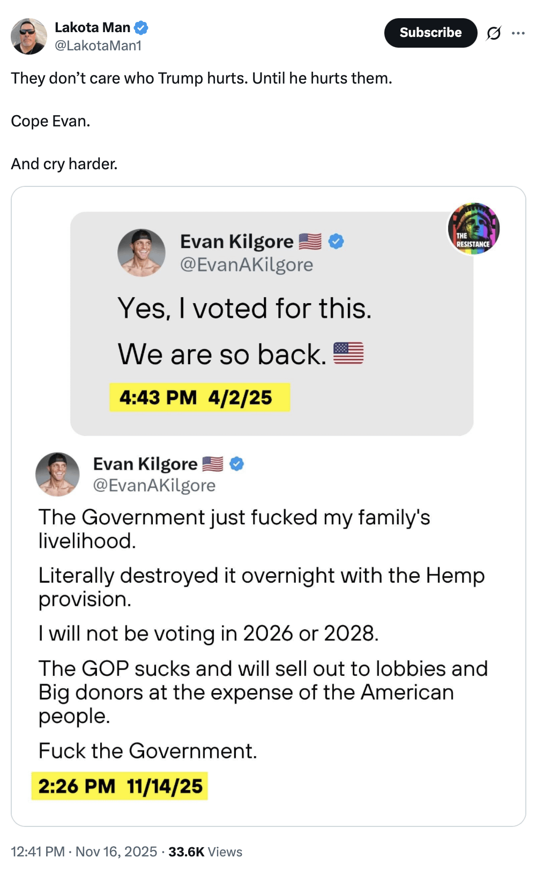
Task: Click The Resistance rainbow logo
Action: [474, 229]
